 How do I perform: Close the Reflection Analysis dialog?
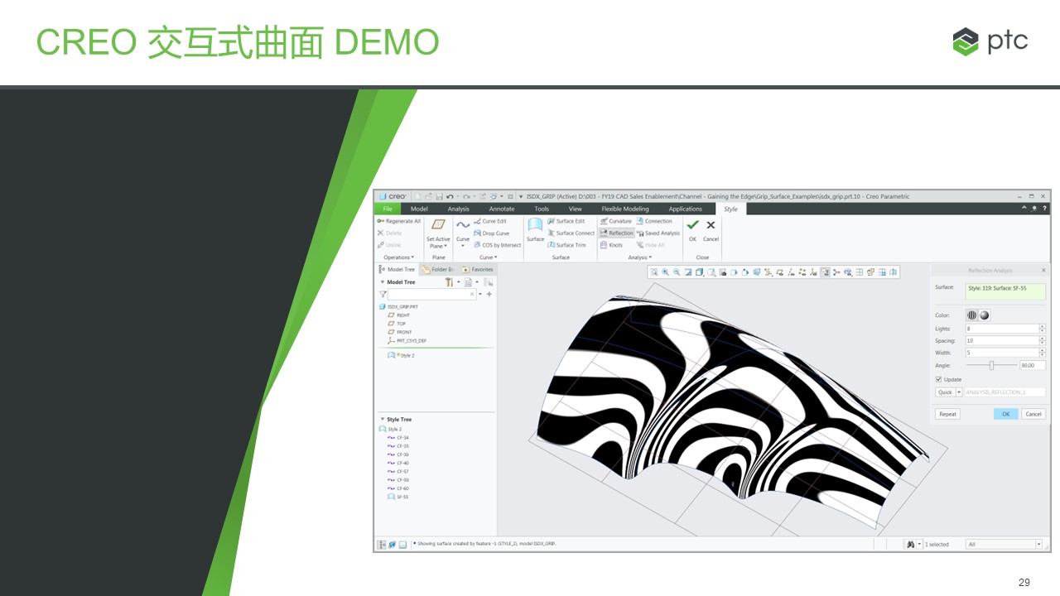coord(1043,271)
